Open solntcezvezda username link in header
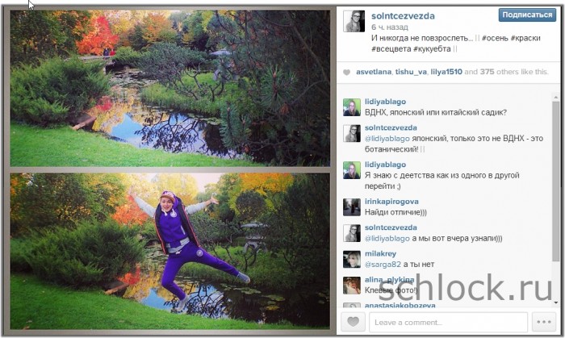Screen dimensions: 565x338 tap(403, 16)
